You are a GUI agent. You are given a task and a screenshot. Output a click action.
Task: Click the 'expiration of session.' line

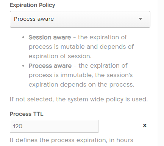[60, 56]
